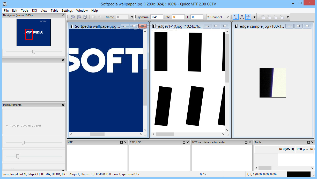Open the Tools menu
Viewport: 317px width, 179px height.
(x=25, y=11)
